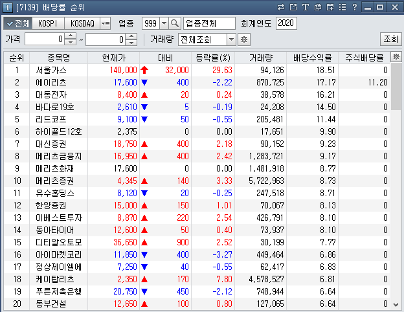
Task: Sort by the 등락률(%) column header
Action: point(213,58)
